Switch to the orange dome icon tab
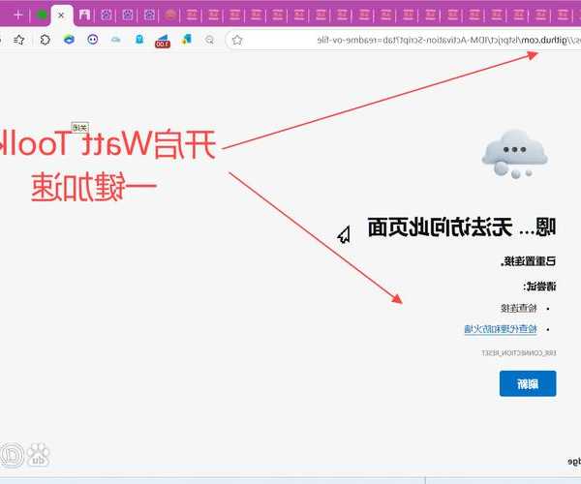This screenshot has width=581, height=484. coord(170,15)
